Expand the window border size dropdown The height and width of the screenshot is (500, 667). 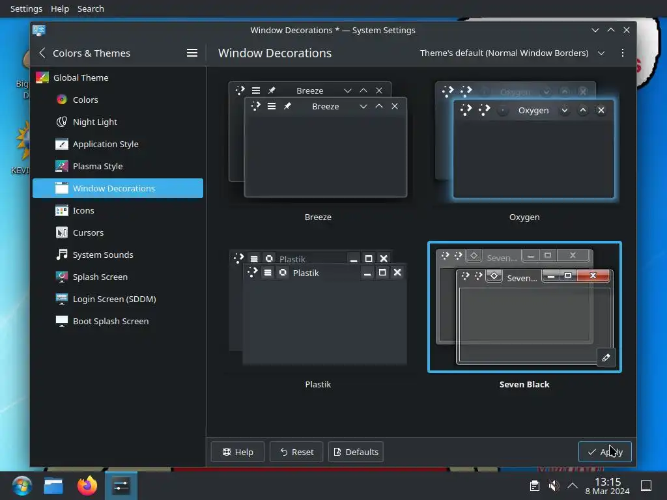click(512, 53)
